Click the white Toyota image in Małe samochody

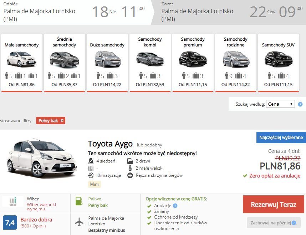tap(22, 59)
